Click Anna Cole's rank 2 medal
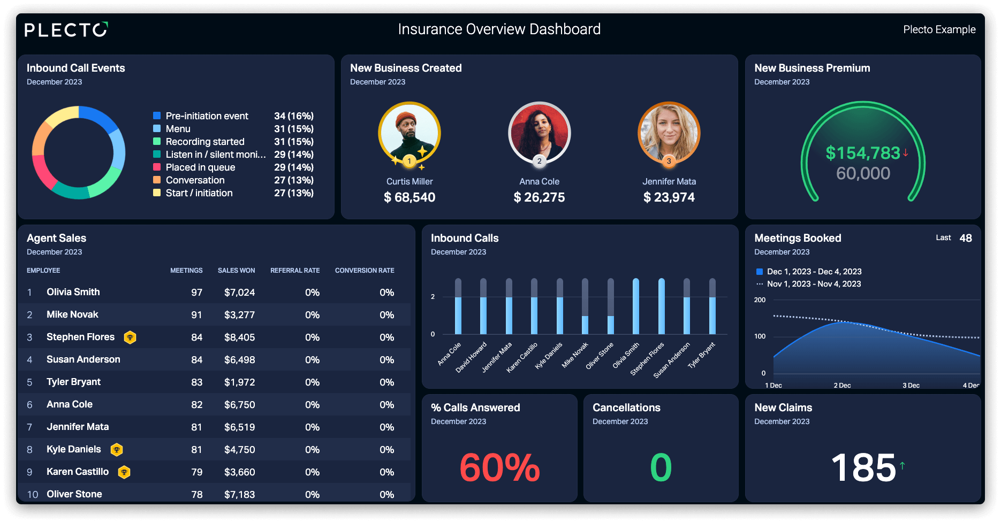1001x523 pixels. point(539,161)
